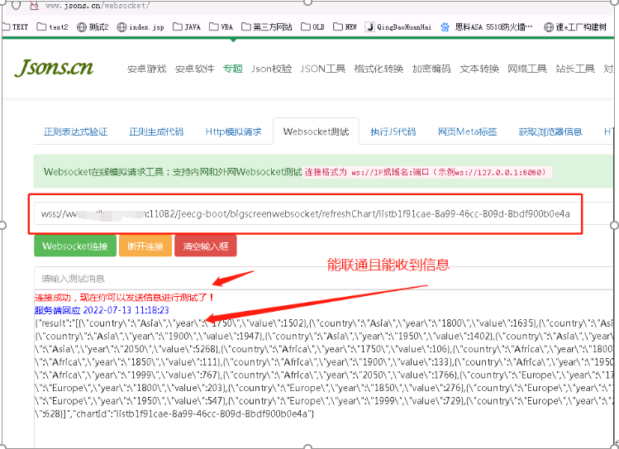619x449 pixels.
Task: Open the JAVA bookmark folder
Action: click(x=187, y=26)
